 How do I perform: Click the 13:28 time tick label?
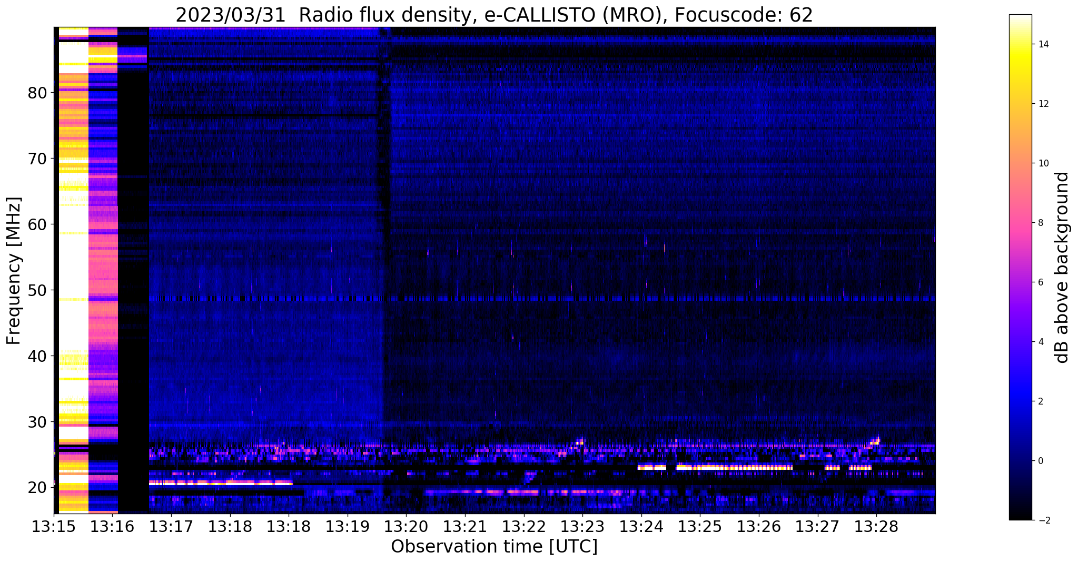tap(876, 526)
